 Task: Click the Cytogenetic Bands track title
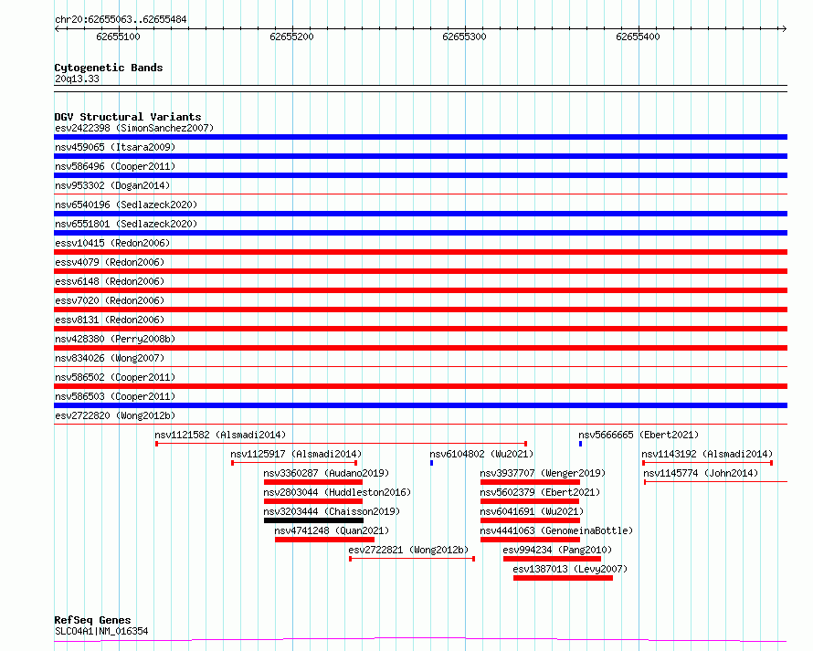point(108,68)
